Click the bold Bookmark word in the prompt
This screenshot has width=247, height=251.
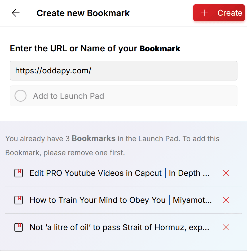(x=160, y=48)
